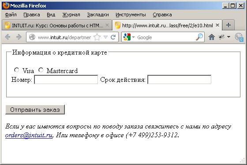Open the URL history dropdown arrow

(x=105, y=37)
